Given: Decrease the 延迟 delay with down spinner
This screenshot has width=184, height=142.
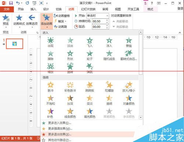Looking at the screenshot, I should click(x=107, y=28).
